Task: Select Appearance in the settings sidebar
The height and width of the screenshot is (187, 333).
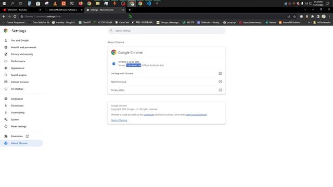Action: click(x=17, y=68)
